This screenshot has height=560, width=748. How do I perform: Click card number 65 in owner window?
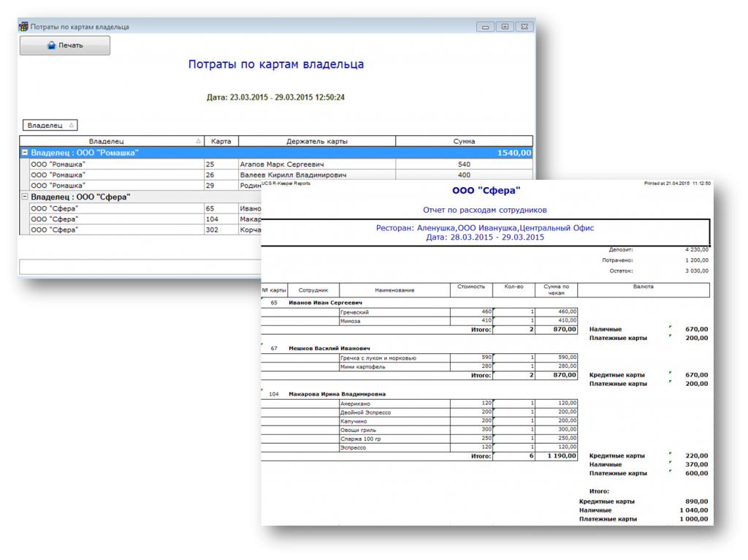221,208
